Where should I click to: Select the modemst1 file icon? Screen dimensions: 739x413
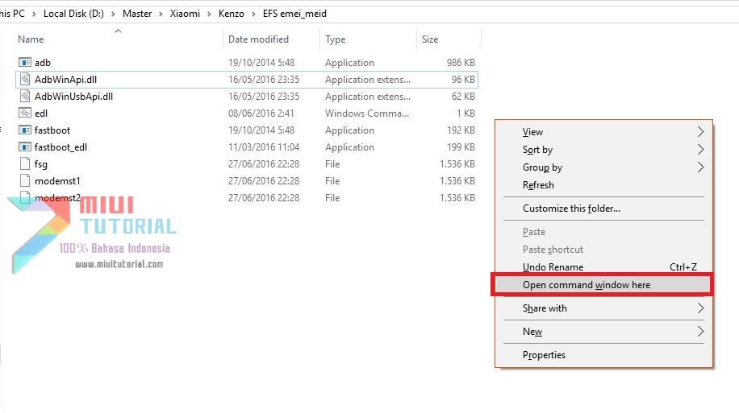(x=24, y=181)
